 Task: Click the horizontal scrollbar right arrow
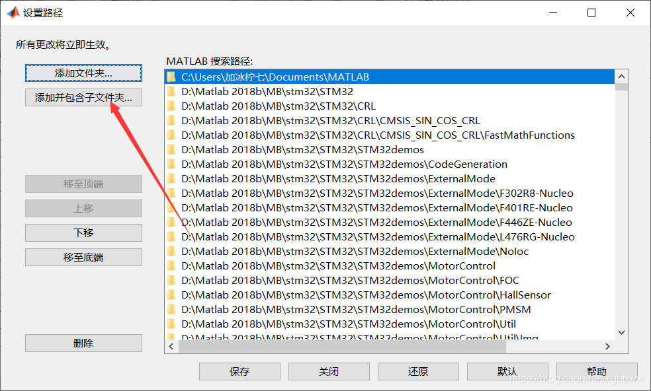[608, 346]
